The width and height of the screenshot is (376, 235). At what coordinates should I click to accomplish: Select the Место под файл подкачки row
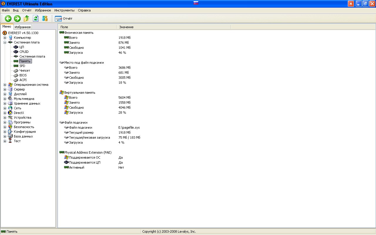(x=81, y=63)
